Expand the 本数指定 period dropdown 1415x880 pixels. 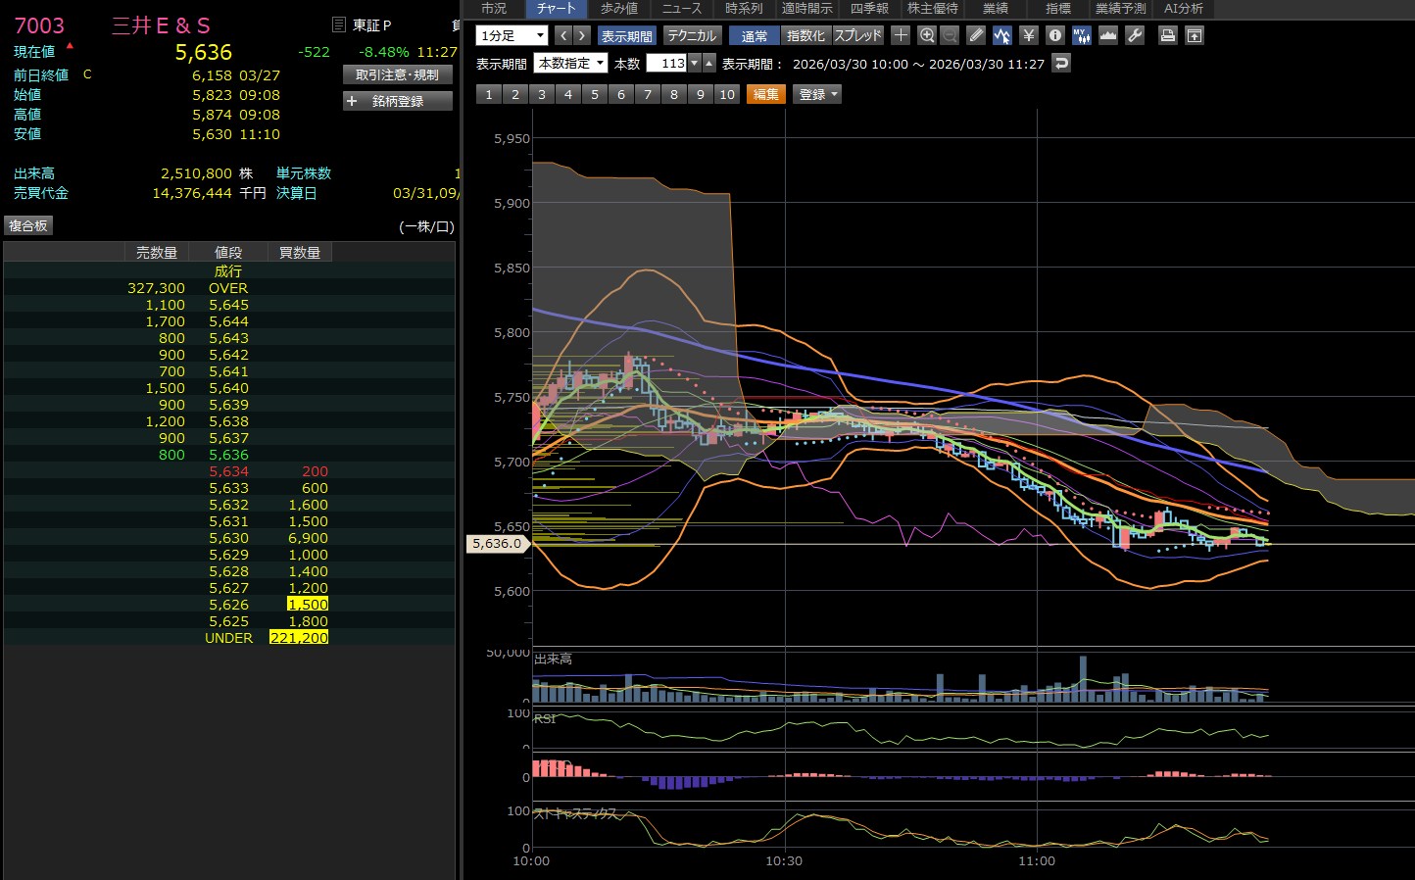point(570,63)
